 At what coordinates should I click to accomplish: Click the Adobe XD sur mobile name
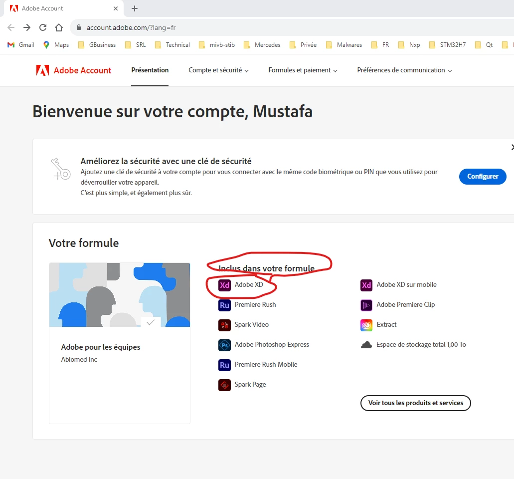tap(406, 285)
